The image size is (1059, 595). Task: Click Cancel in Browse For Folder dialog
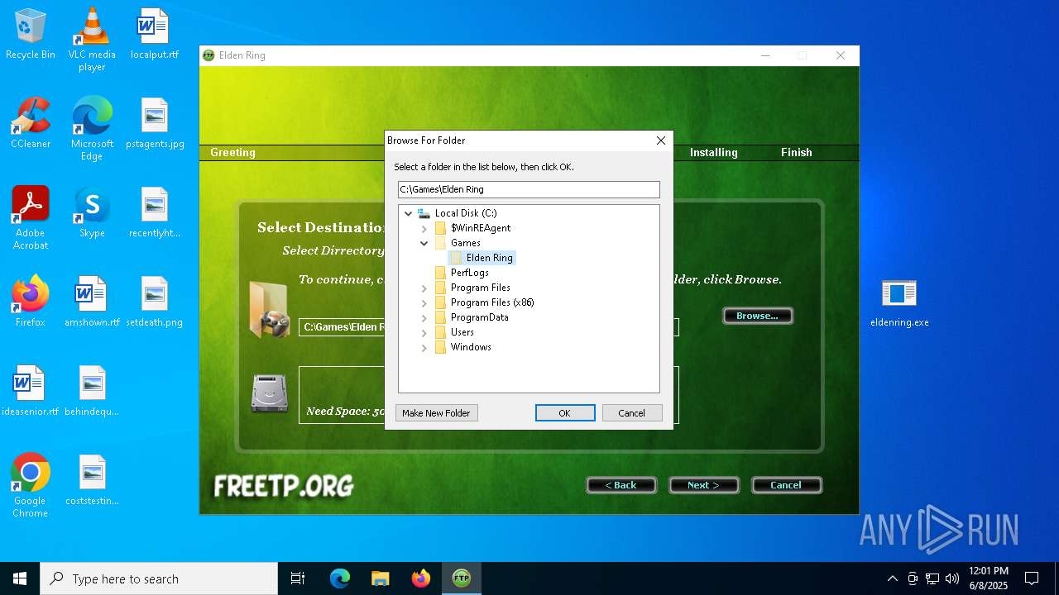click(632, 413)
